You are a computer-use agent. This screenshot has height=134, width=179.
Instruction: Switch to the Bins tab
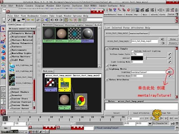pyautogui.click(x=19, y=25)
